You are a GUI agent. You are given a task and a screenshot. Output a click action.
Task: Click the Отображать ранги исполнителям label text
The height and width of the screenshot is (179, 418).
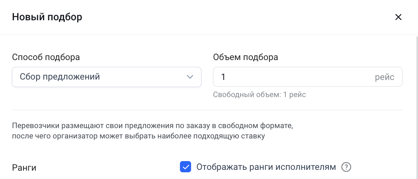tap(266, 167)
